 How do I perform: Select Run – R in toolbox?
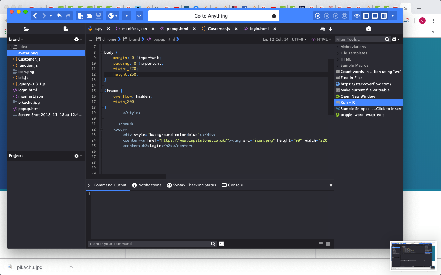pos(348,102)
